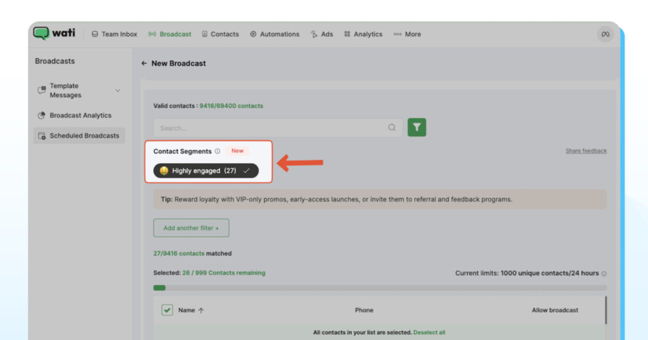
Task: Deselect the Highly engaged segment chip
Action: 206,171
